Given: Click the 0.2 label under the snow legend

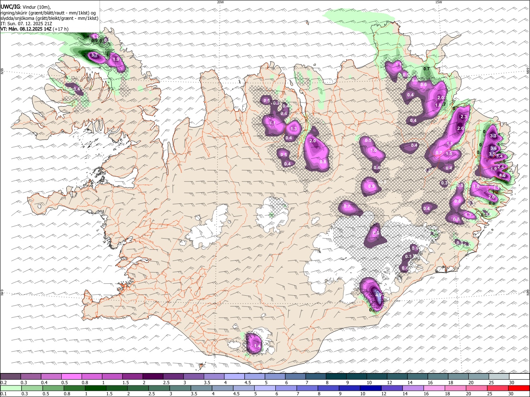Looking at the screenshot, I should tap(3, 383).
